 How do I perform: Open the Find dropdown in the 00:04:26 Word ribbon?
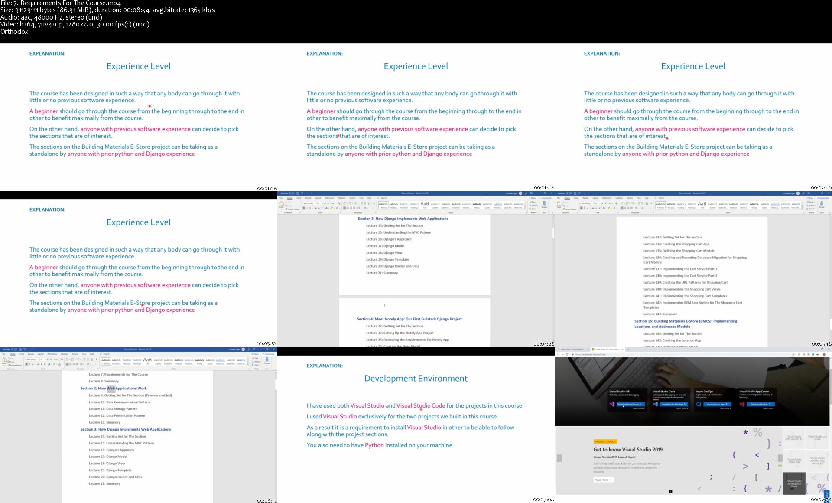pyautogui.click(x=537, y=202)
